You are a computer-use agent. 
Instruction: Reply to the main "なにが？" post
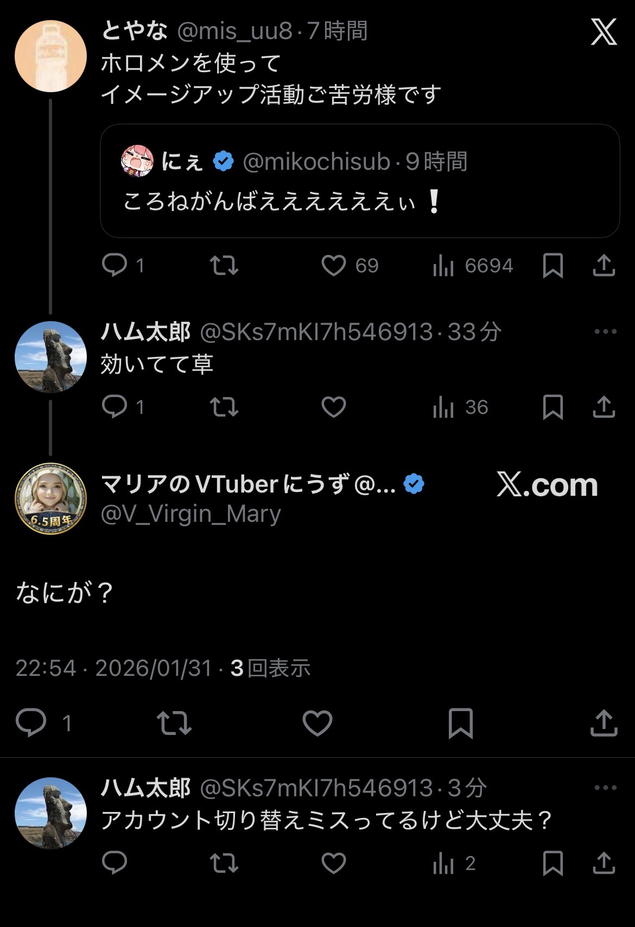pos(31,723)
